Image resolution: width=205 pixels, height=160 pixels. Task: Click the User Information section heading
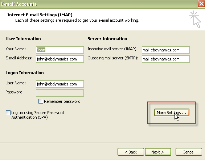23,39
